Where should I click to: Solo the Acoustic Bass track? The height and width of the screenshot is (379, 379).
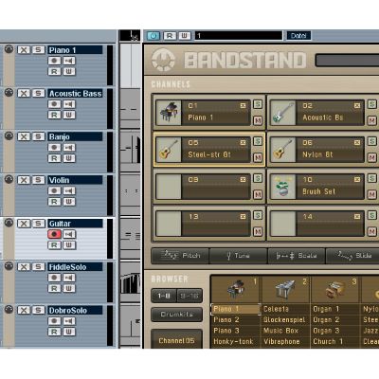coord(38,93)
